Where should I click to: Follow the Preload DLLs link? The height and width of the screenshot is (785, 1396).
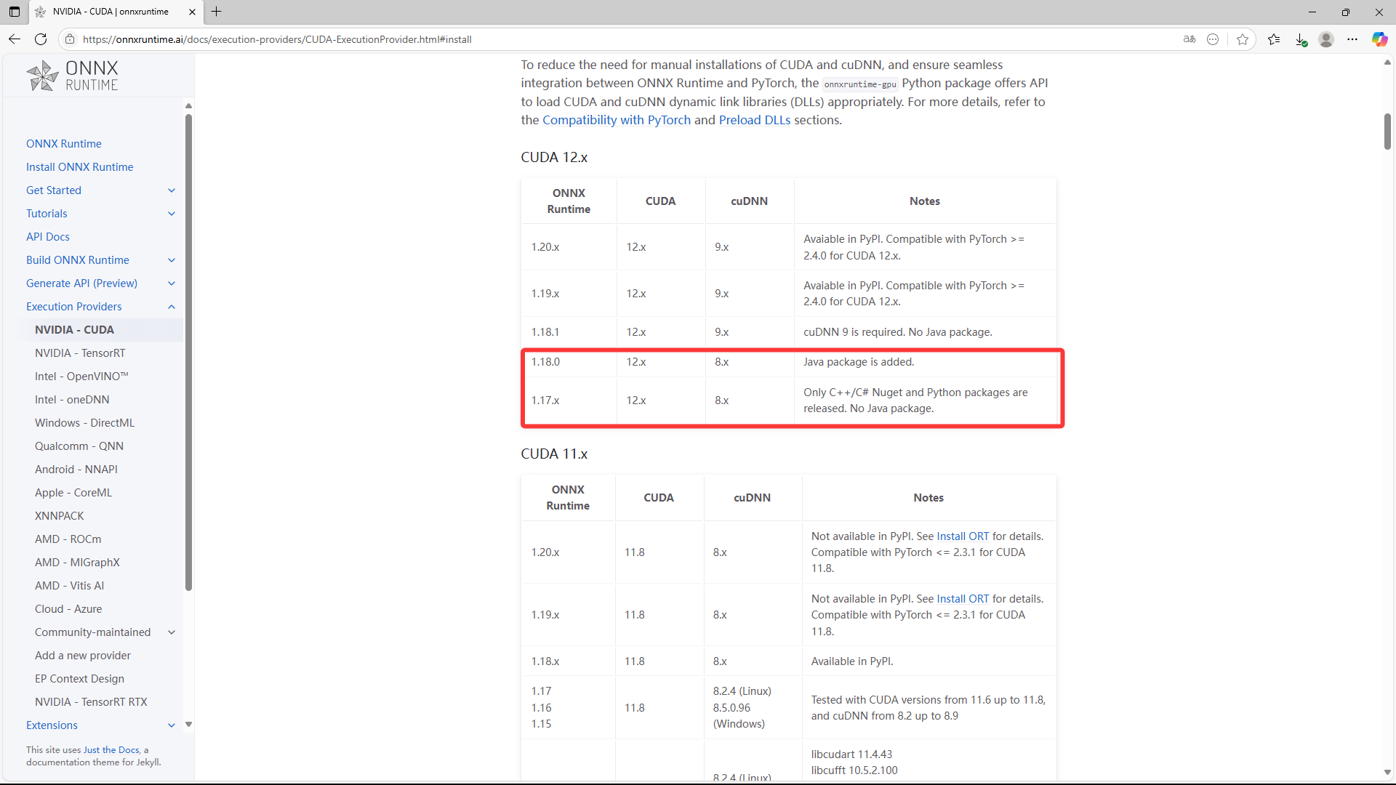coord(755,121)
